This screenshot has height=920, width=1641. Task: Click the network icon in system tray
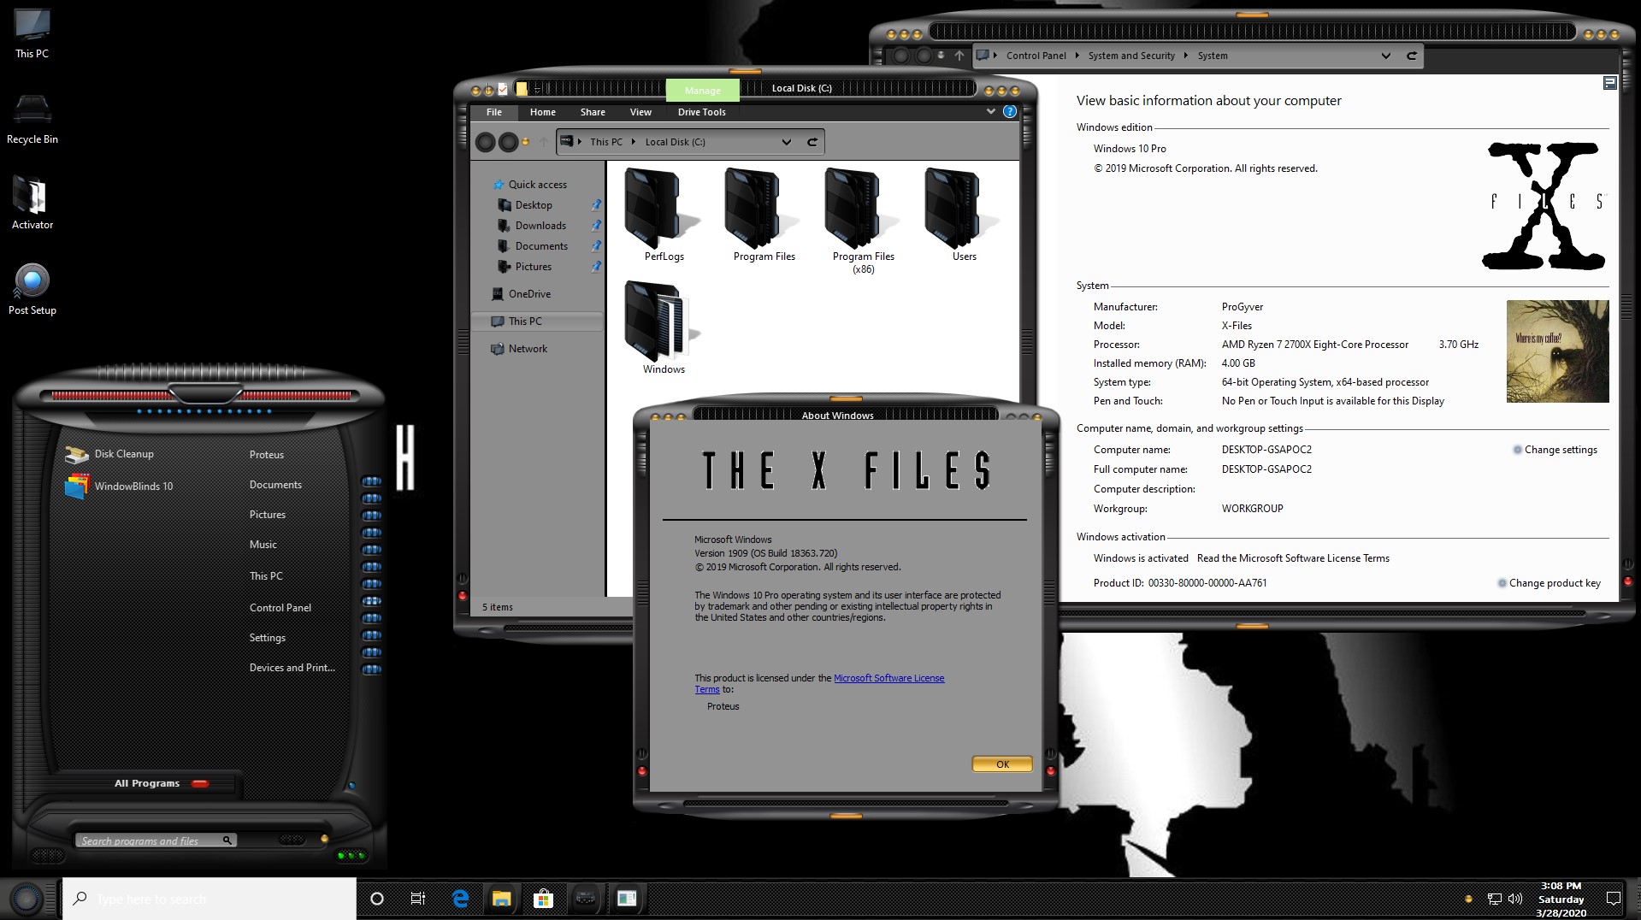click(x=1494, y=899)
